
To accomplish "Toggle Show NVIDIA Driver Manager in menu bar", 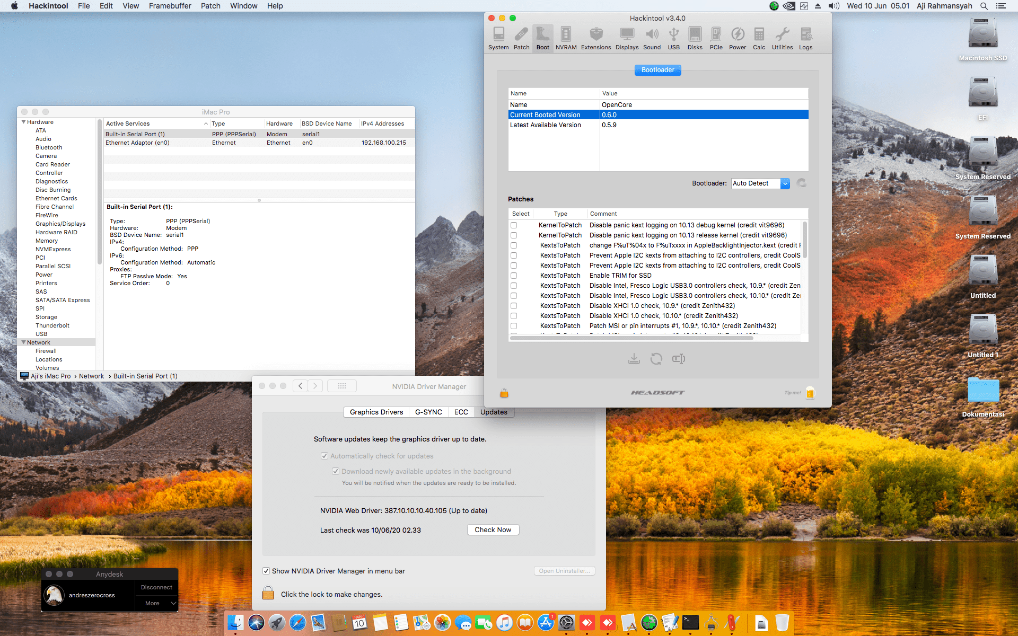I will click(266, 571).
